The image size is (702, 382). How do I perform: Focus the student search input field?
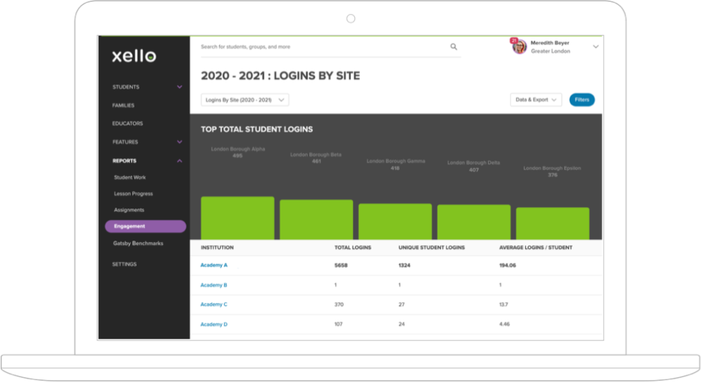tap(322, 47)
